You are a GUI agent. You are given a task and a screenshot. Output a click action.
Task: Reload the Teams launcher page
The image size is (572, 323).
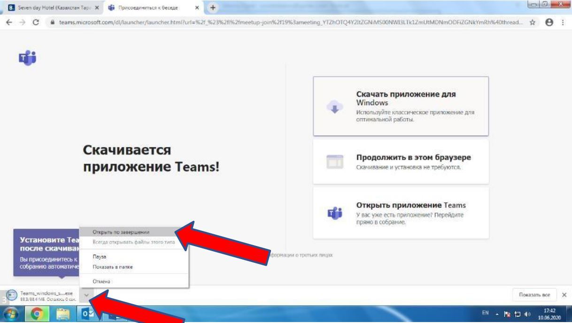36,22
